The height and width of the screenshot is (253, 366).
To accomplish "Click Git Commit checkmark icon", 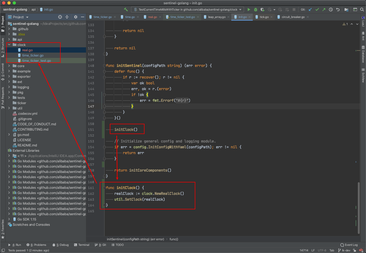I will pyautogui.click(x=317, y=10).
